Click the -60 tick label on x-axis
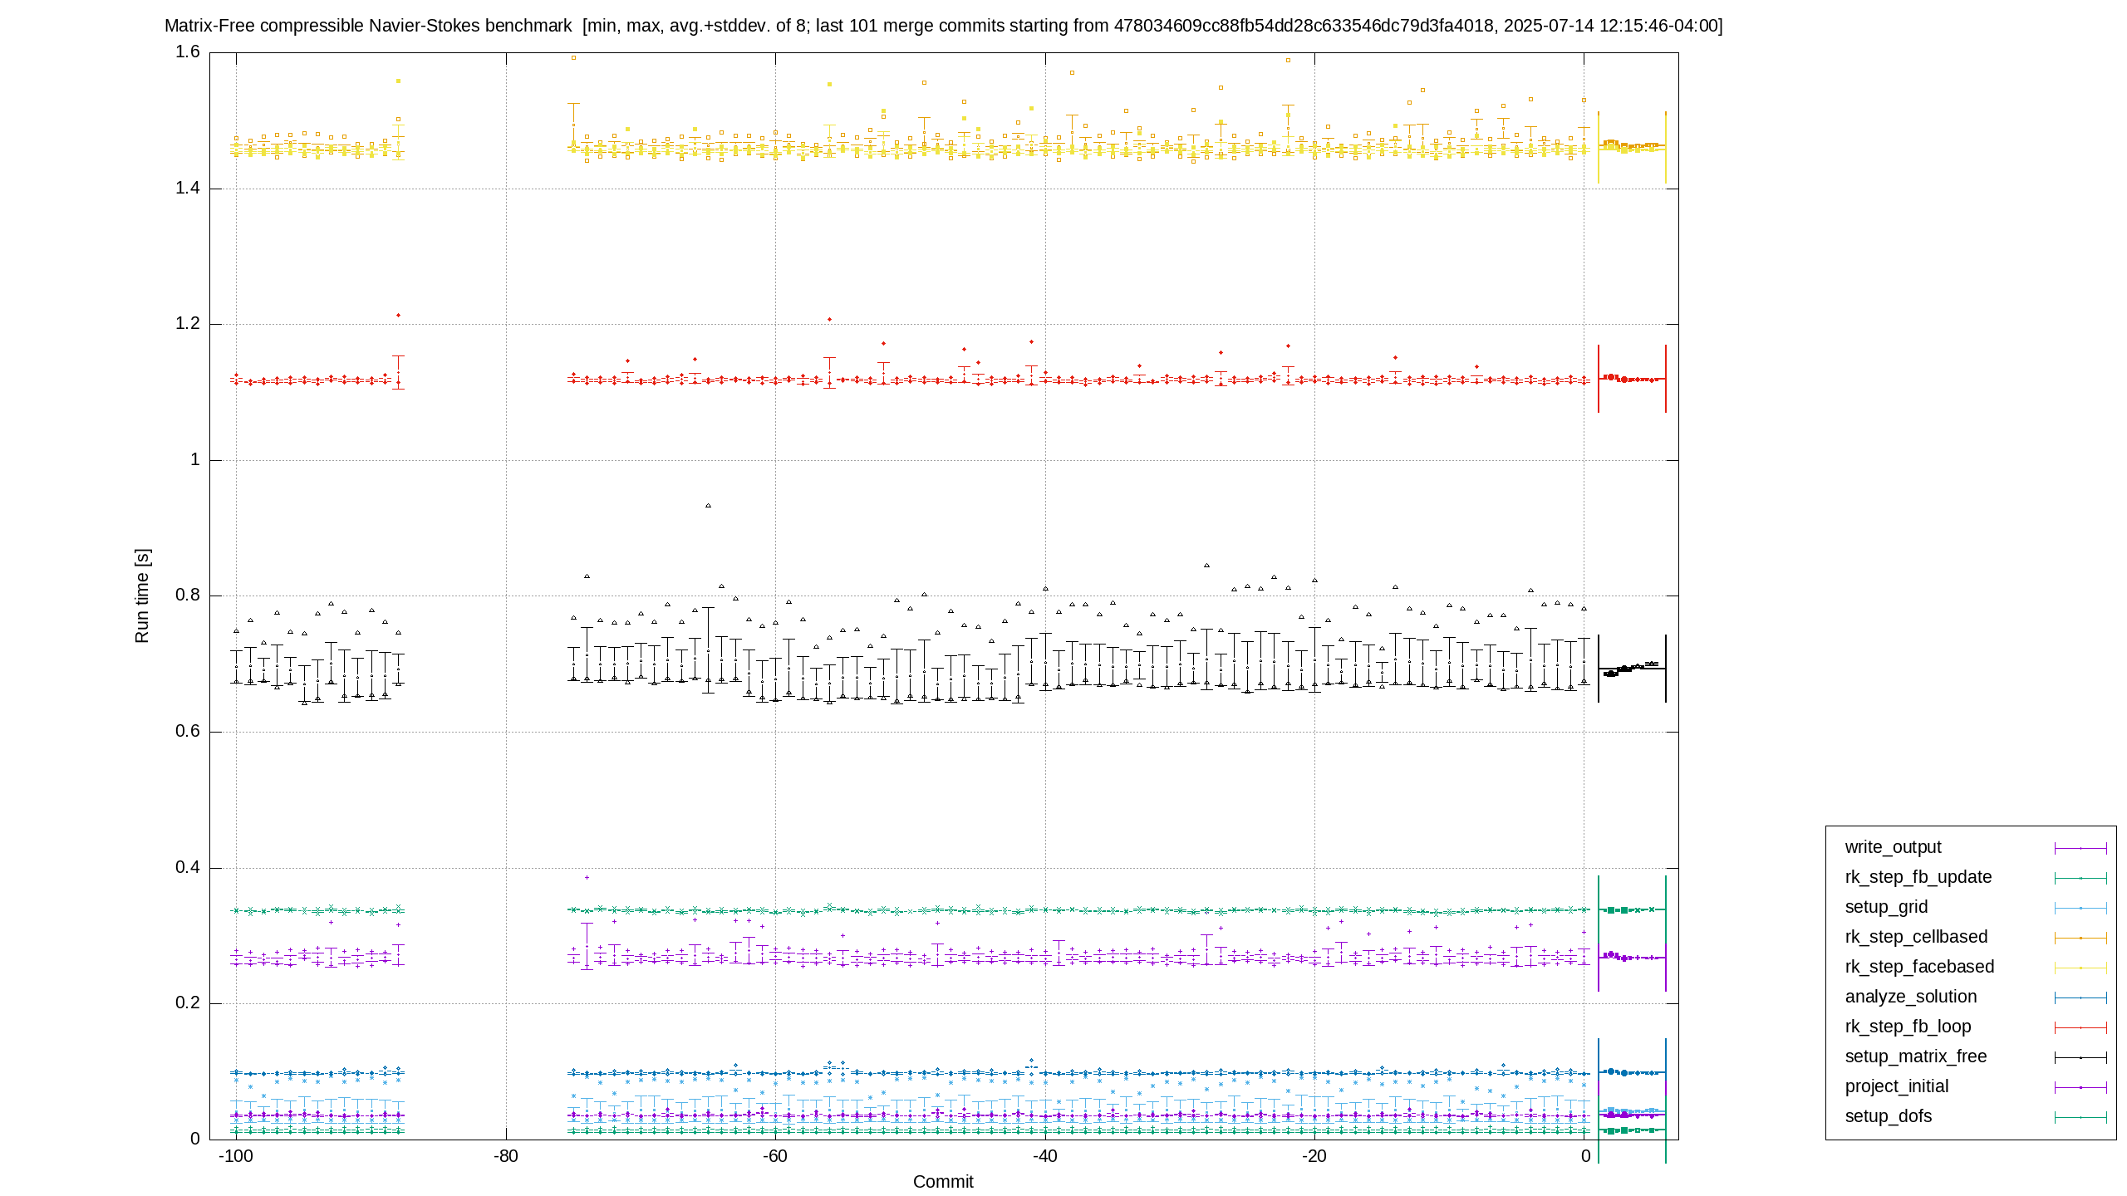This screenshot has height=1196, width=2127. pyautogui.click(x=774, y=1156)
